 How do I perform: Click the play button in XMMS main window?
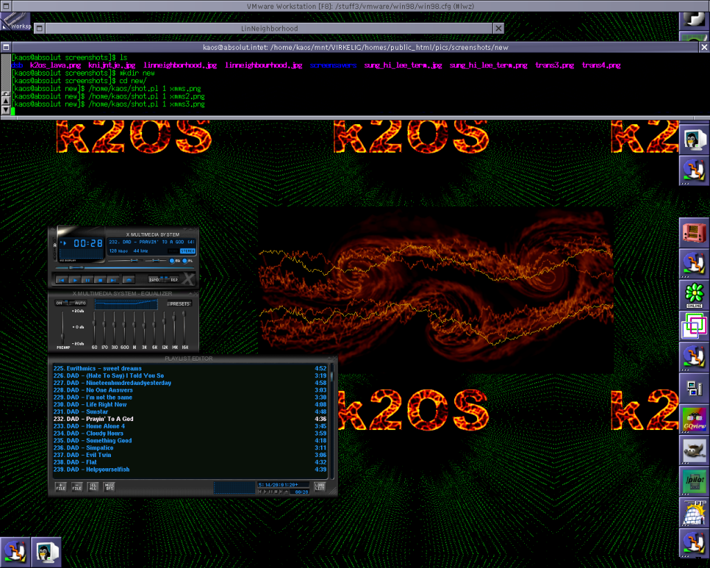(75, 279)
